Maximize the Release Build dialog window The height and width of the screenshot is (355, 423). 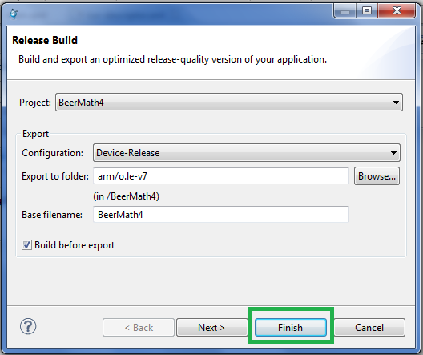(x=367, y=11)
